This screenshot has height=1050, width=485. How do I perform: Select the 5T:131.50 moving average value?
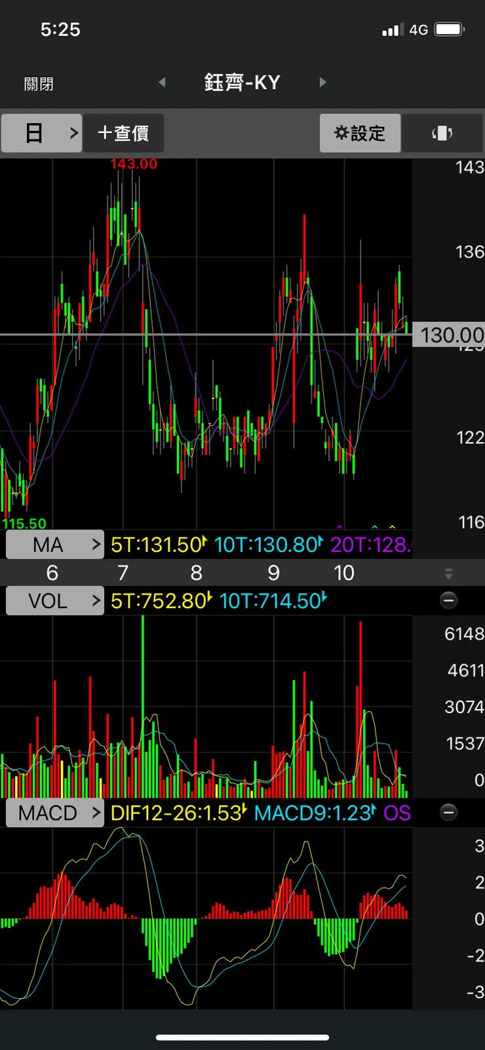(x=159, y=545)
